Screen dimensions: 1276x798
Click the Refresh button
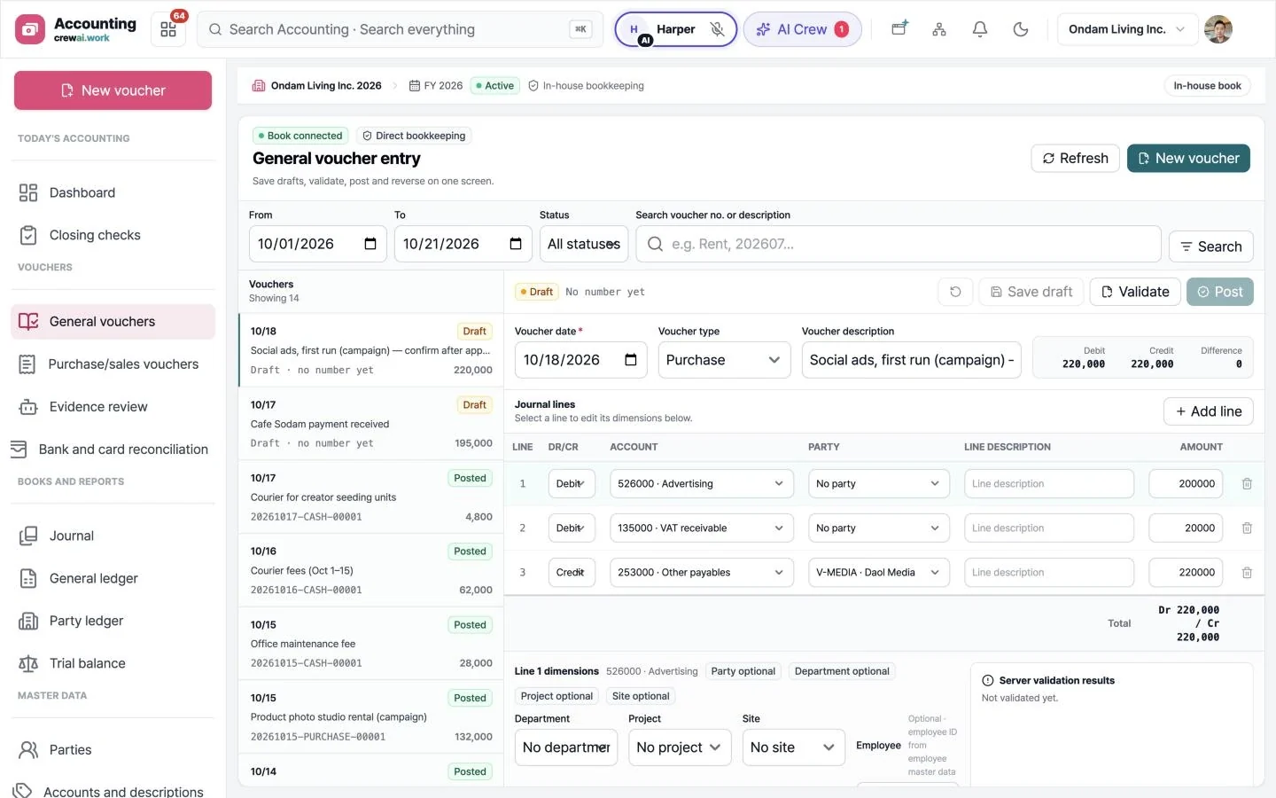[x=1075, y=158]
